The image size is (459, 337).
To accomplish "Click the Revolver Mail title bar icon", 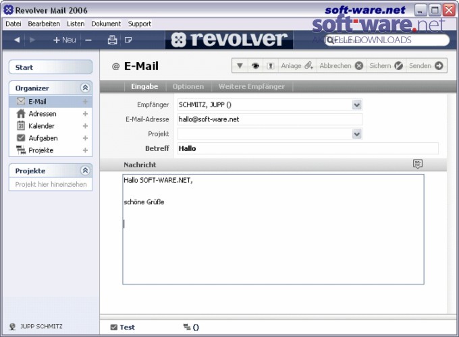I will 9,10.
